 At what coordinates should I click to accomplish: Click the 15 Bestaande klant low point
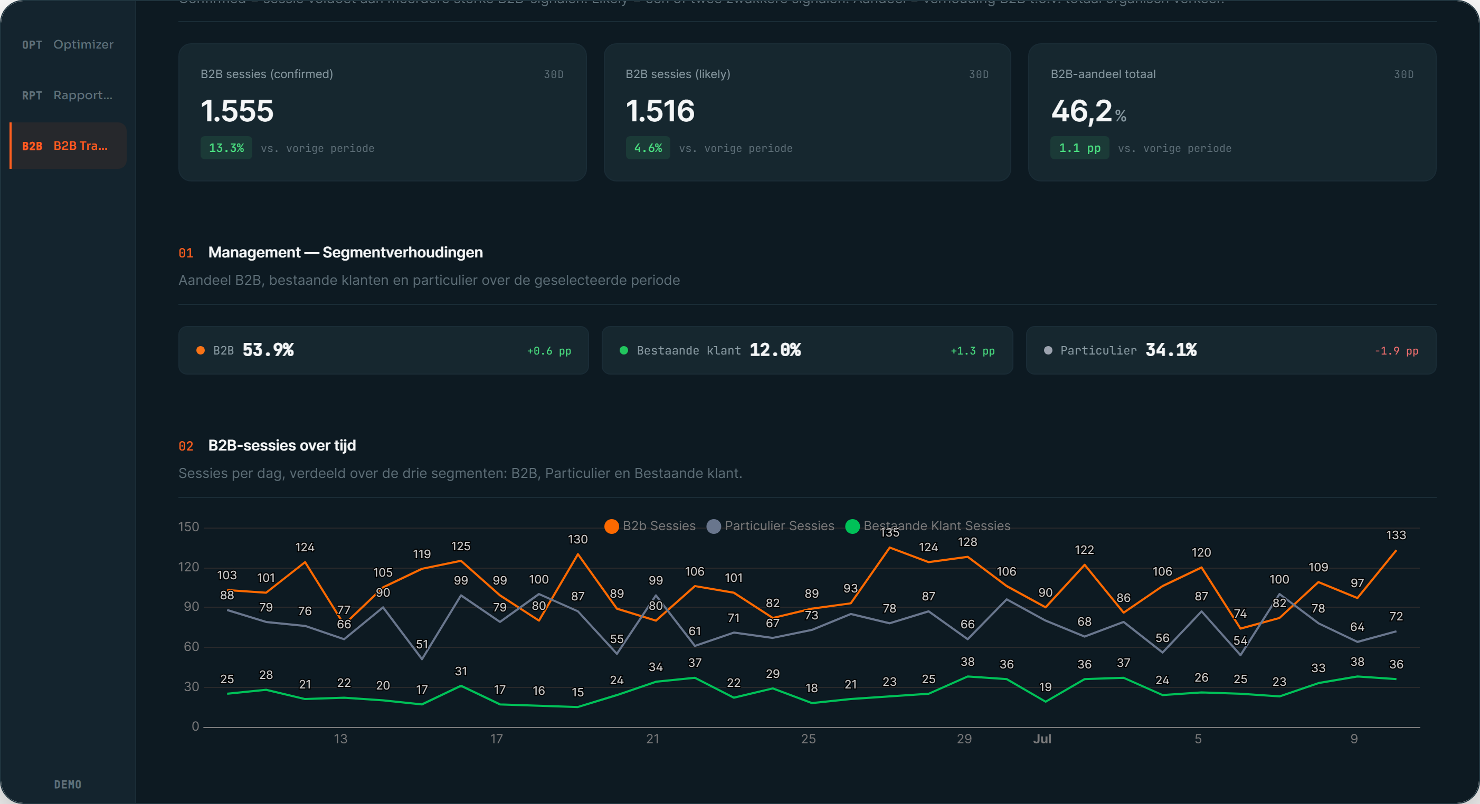click(x=577, y=707)
